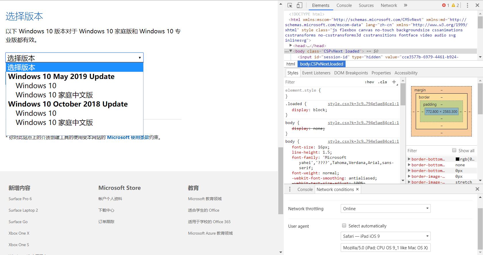This screenshot has height=255, width=483.
Task: Activate the inspect element picker icon
Action: tap(290, 5)
